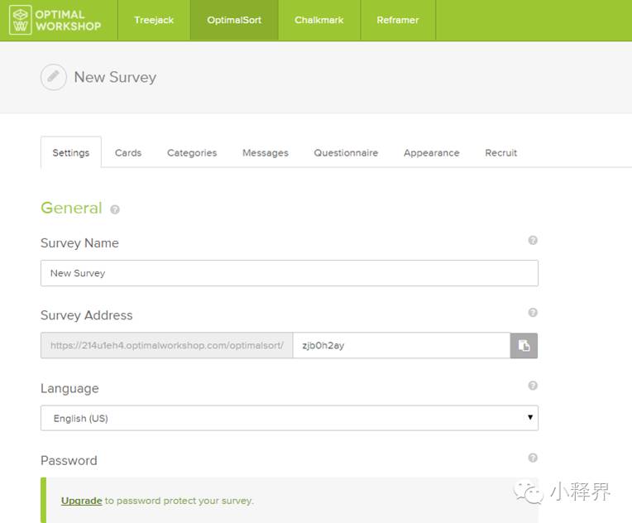Open the Appearance tab

(431, 153)
